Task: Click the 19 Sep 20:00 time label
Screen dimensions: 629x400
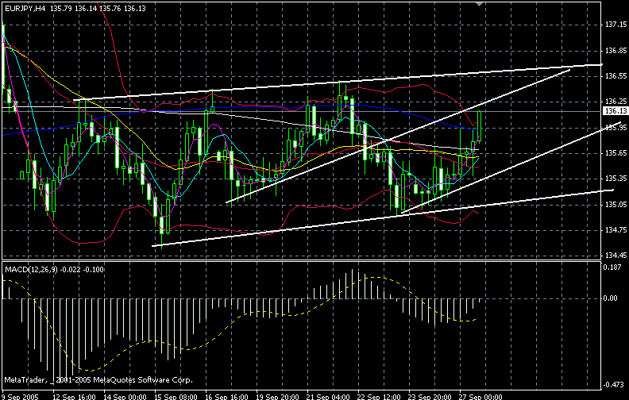Action: tap(278, 397)
